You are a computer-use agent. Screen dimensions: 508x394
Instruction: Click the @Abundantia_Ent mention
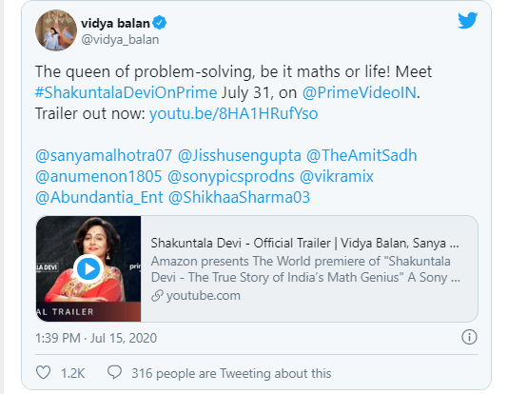[99, 197]
